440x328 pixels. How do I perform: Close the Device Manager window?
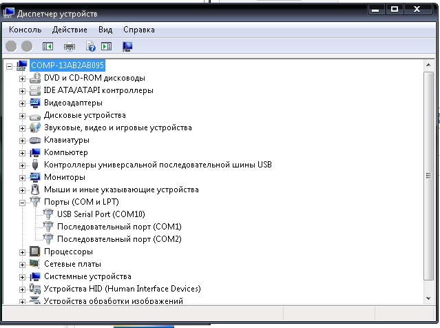coord(417,10)
